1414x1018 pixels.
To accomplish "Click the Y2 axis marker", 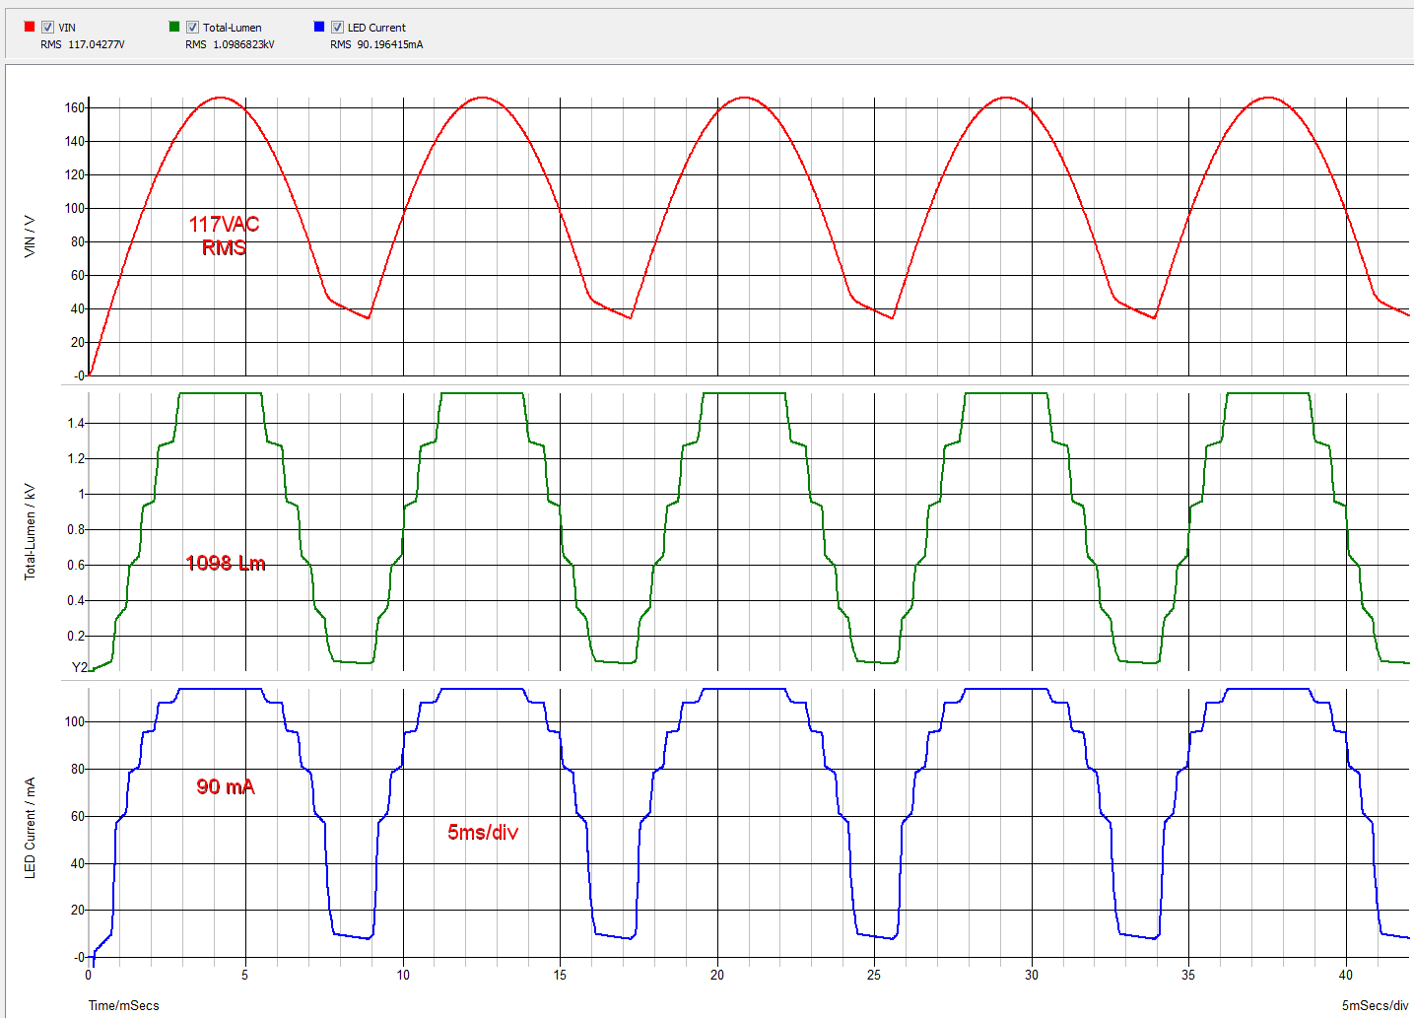I will (80, 667).
